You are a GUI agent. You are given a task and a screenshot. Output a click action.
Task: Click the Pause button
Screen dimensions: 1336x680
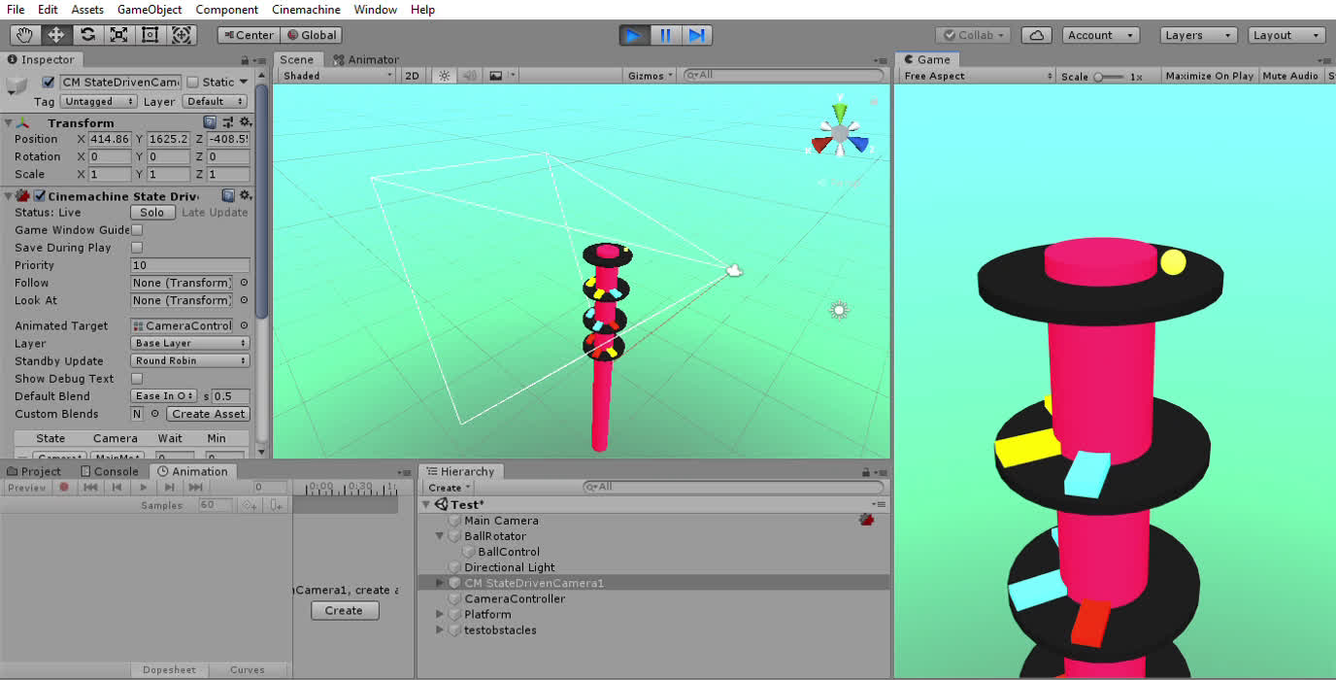click(x=665, y=35)
